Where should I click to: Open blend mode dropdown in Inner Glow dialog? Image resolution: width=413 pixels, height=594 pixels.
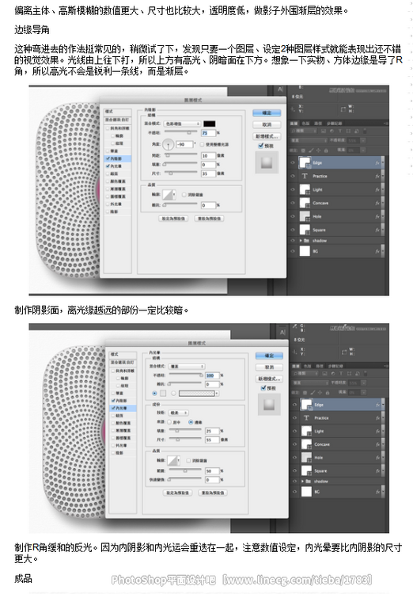point(187,367)
